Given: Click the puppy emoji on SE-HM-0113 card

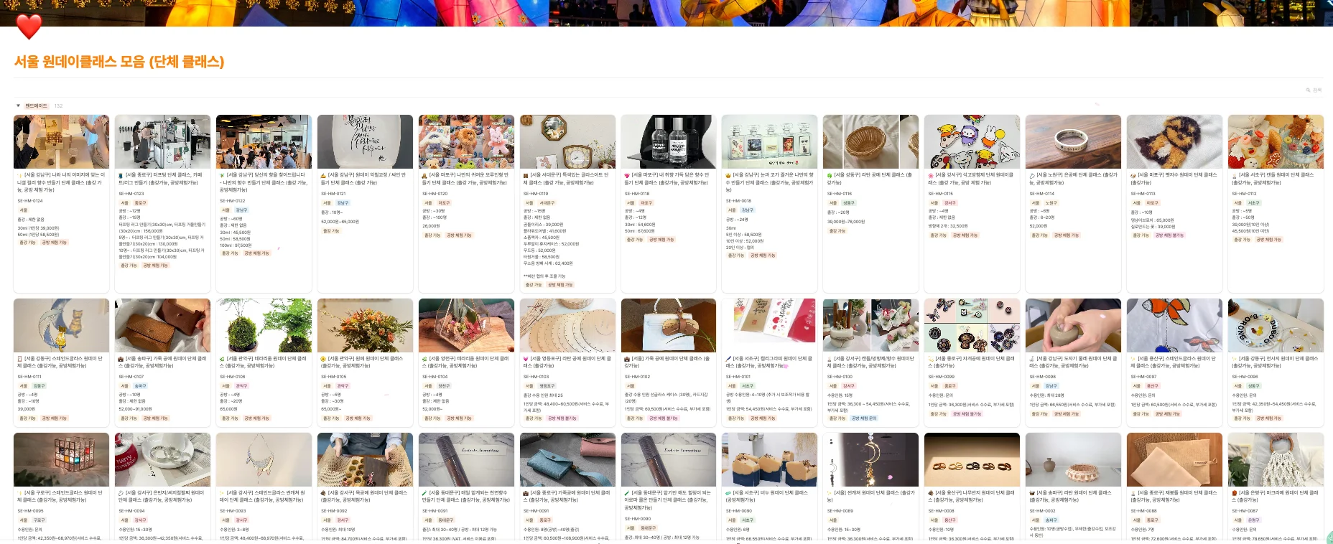Looking at the screenshot, I should (x=1133, y=175).
